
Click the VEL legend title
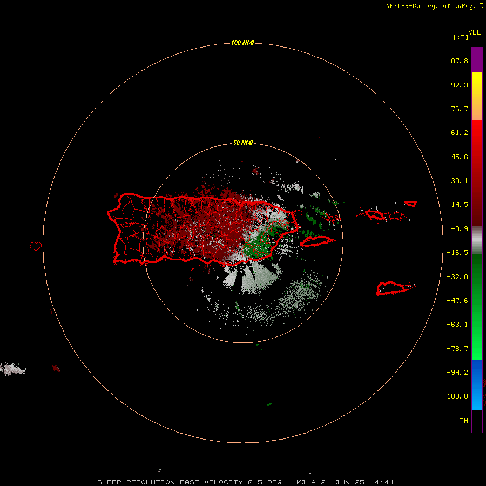coord(474,32)
